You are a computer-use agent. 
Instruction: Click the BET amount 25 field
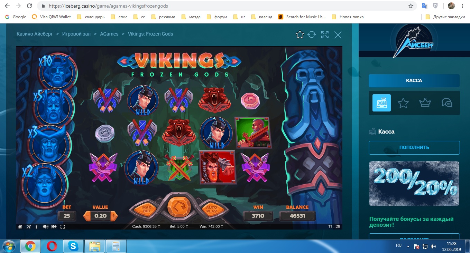tap(67, 216)
